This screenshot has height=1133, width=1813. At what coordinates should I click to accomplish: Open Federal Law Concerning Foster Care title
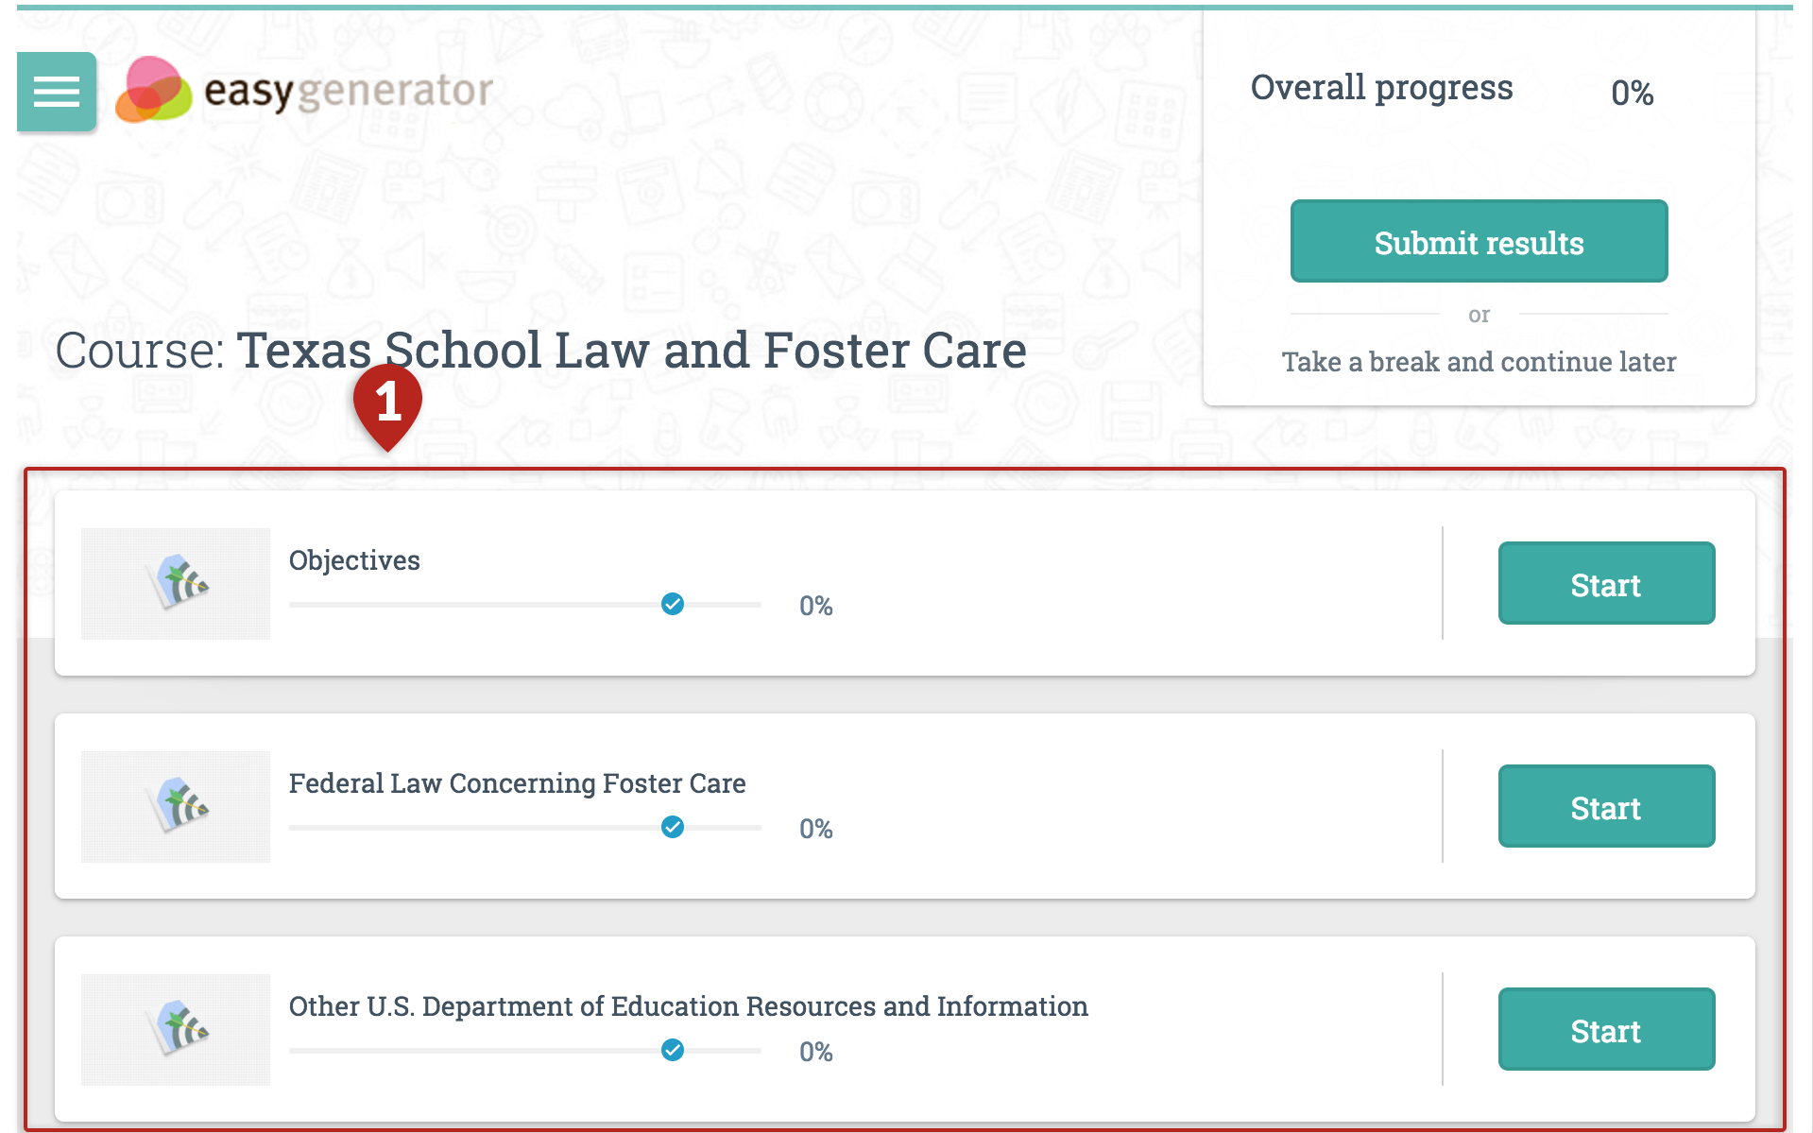point(517,783)
